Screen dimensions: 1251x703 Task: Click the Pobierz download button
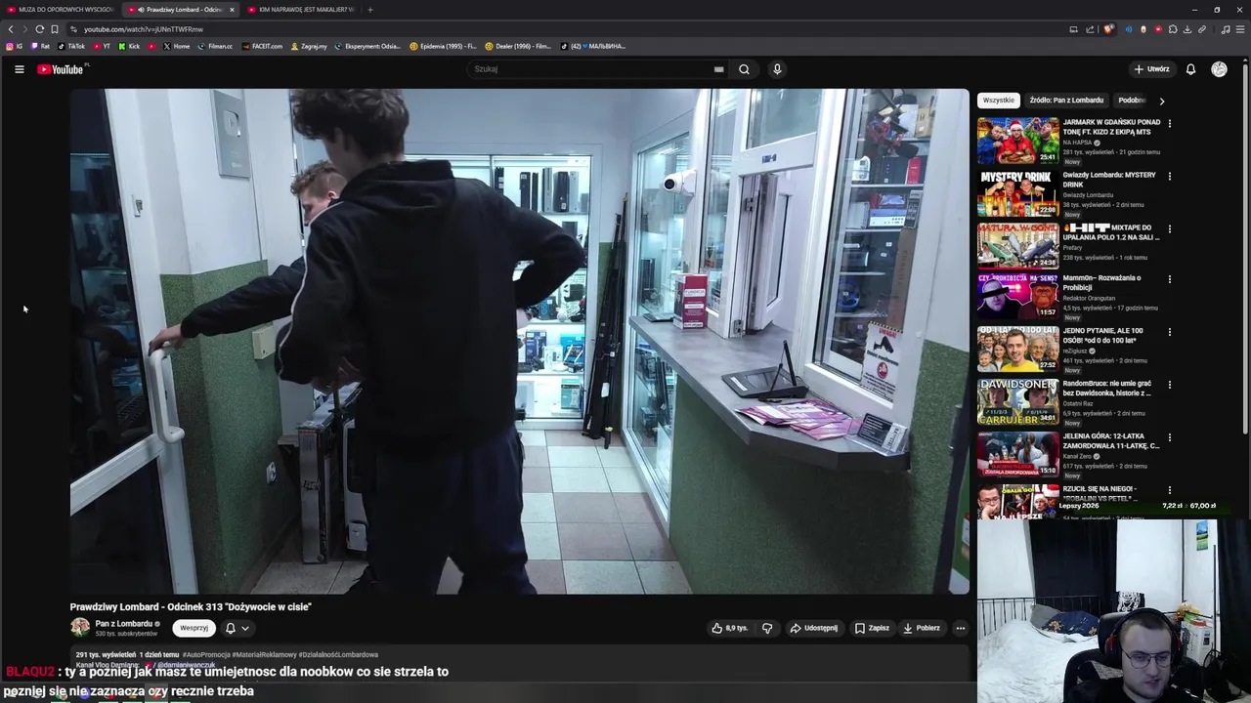[922, 628]
